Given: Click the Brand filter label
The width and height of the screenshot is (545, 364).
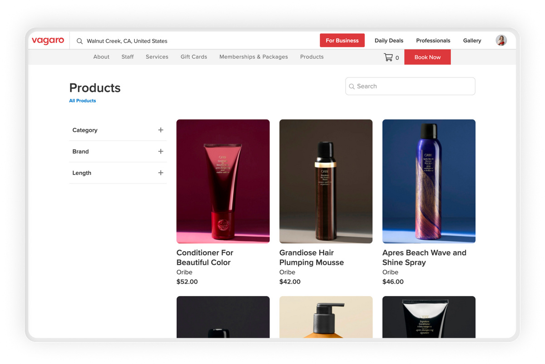Looking at the screenshot, I should [x=80, y=151].
